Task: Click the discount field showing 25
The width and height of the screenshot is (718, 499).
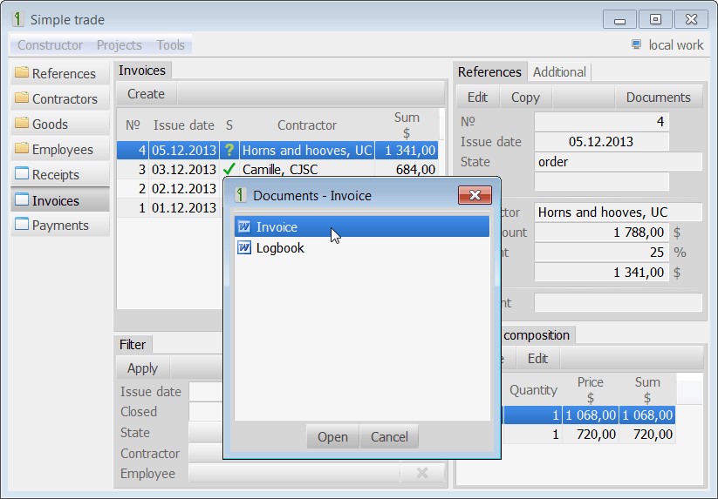Action: pos(601,252)
